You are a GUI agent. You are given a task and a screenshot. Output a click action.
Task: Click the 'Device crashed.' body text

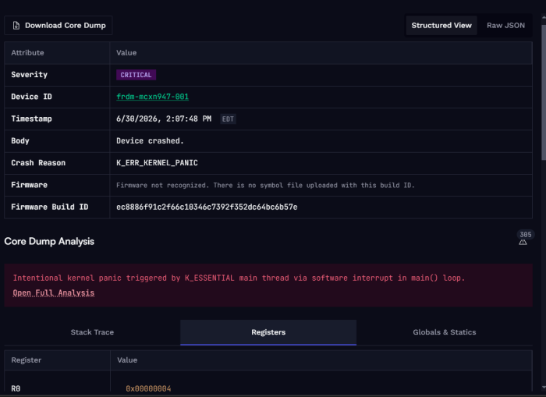[150, 141]
